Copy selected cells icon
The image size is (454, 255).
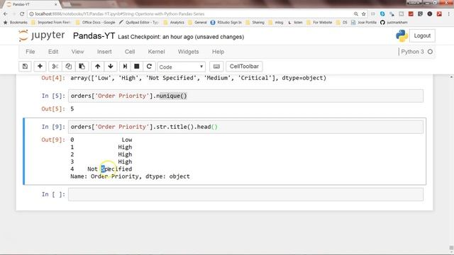click(69, 67)
